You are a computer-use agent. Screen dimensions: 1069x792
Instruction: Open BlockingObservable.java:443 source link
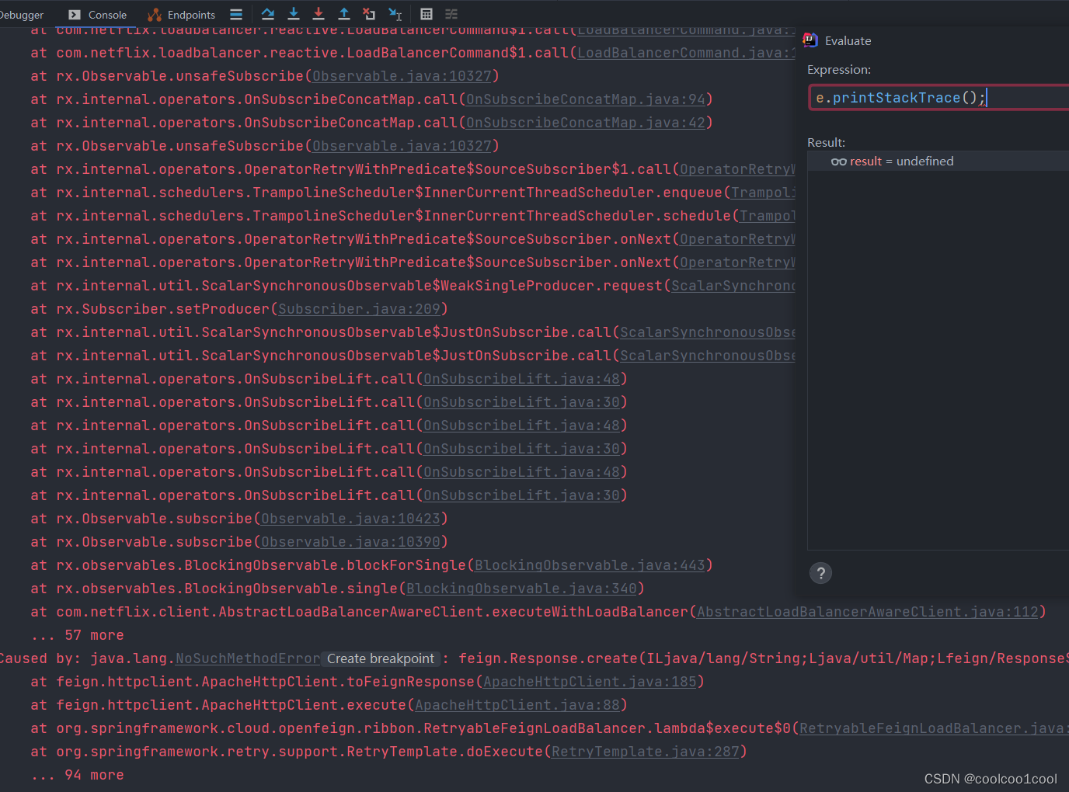pyautogui.click(x=590, y=564)
